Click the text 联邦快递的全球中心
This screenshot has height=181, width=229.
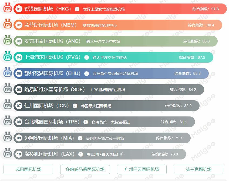point(100,25)
